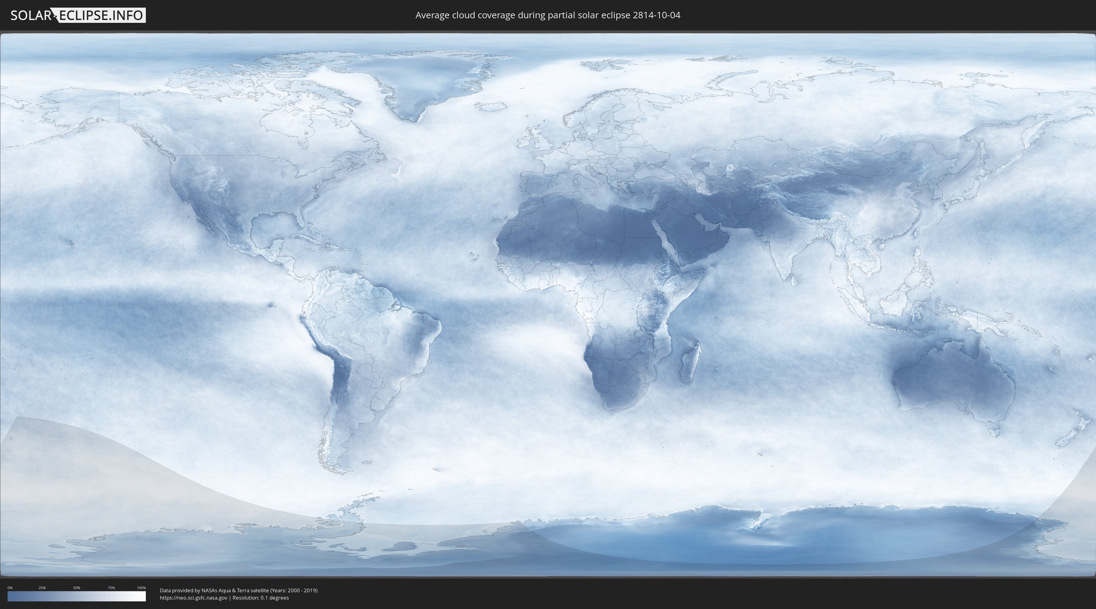Image resolution: width=1096 pixels, height=609 pixels.
Task: Open the neo.sci.gsfc.nasa.gov link
Action: (x=193, y=597)
